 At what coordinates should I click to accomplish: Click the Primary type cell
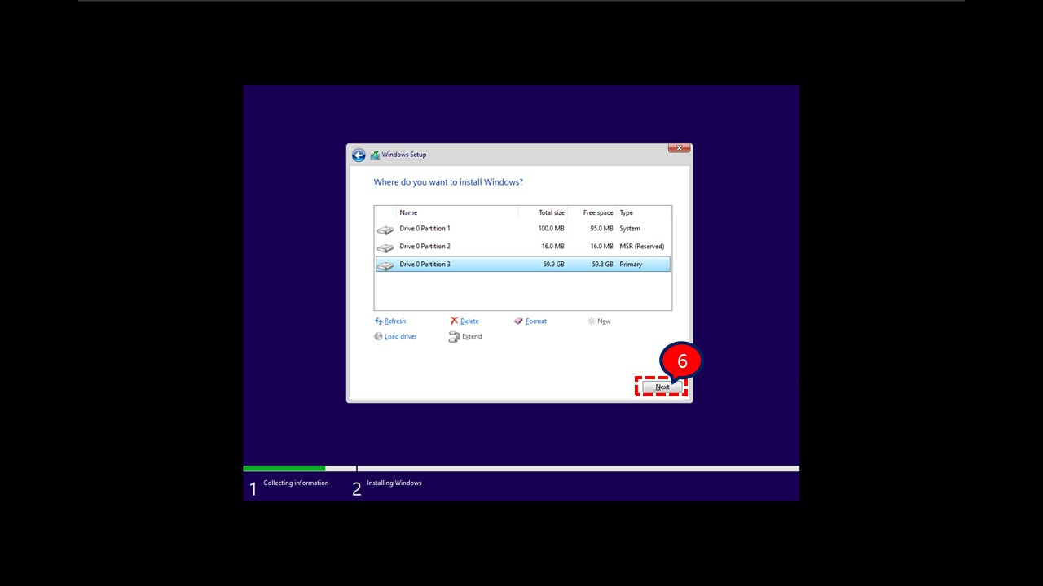[631, 265]
